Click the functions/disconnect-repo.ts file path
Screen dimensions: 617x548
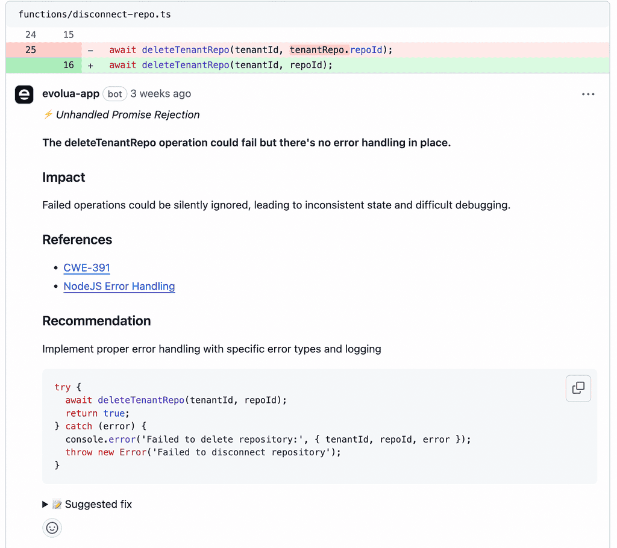click(95, 14)
